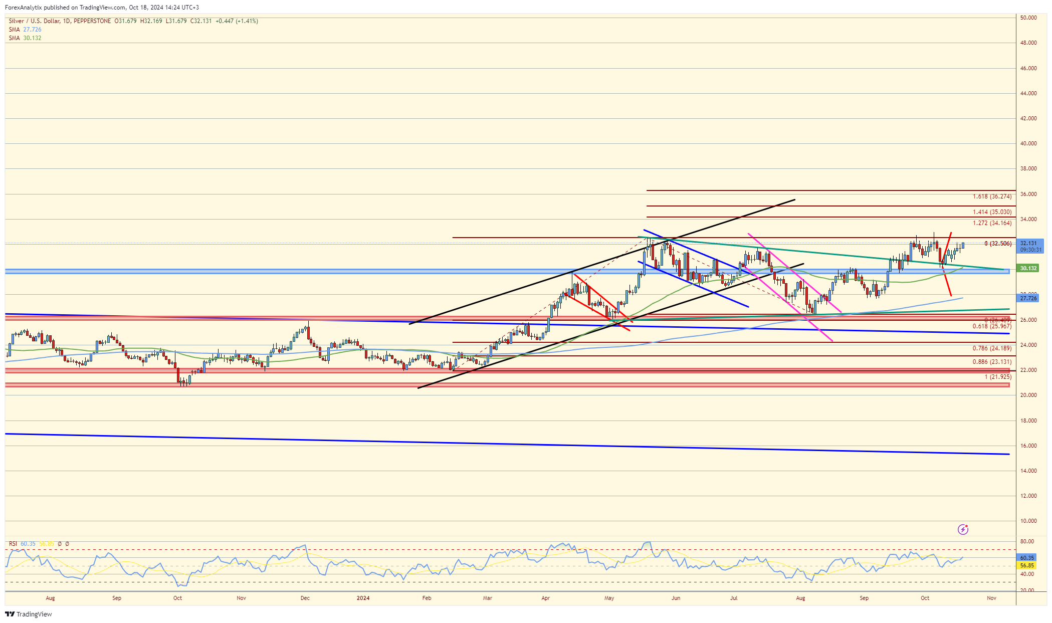Click the Jun label on time axis

[676, 598]
